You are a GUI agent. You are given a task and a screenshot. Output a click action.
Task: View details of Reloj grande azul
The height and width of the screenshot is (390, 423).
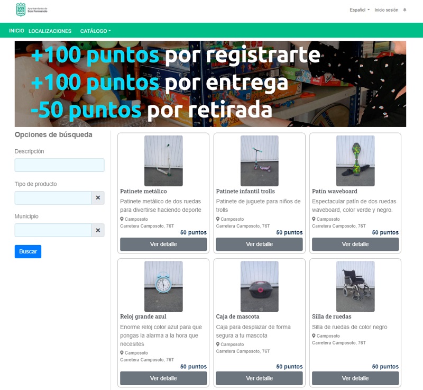click(x=163, y=378)
